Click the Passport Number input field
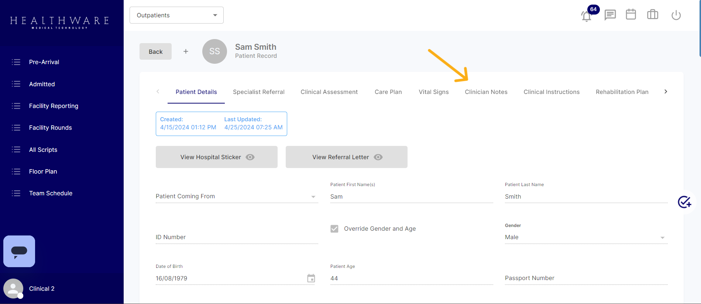The height and width of the screenshot is (304, 701). pos(586,278)
